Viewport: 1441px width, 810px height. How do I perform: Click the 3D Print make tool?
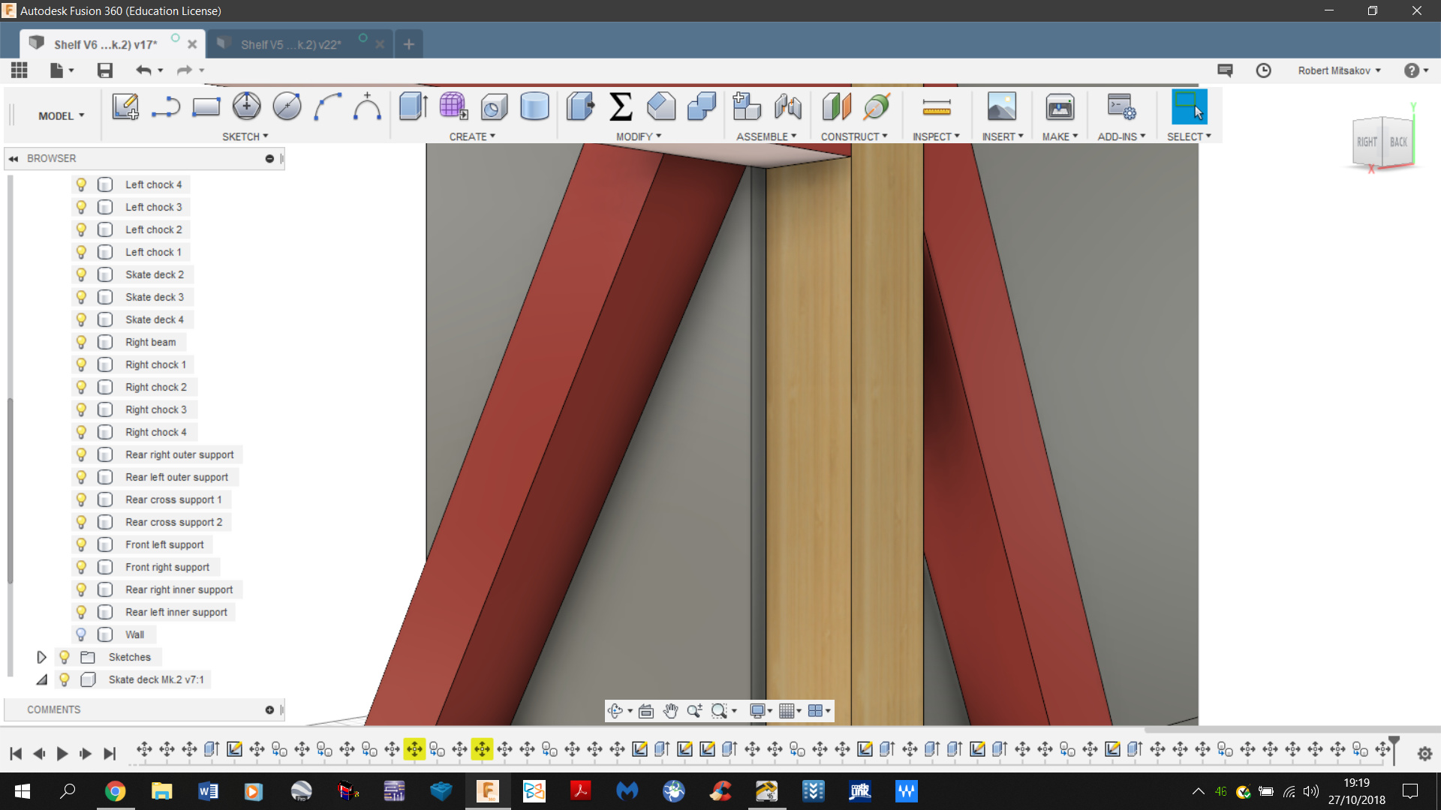1060,106
